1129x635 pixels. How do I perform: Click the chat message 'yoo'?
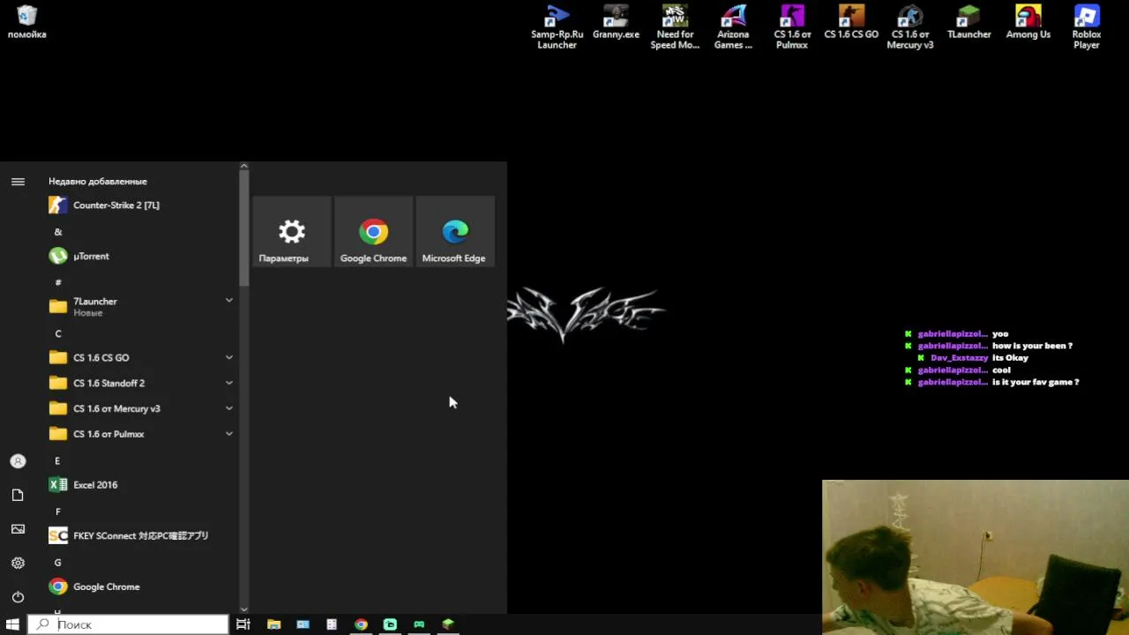1000,334
